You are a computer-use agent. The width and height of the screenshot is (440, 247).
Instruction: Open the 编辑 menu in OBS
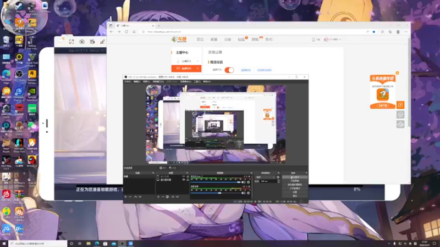coord(137,82)
